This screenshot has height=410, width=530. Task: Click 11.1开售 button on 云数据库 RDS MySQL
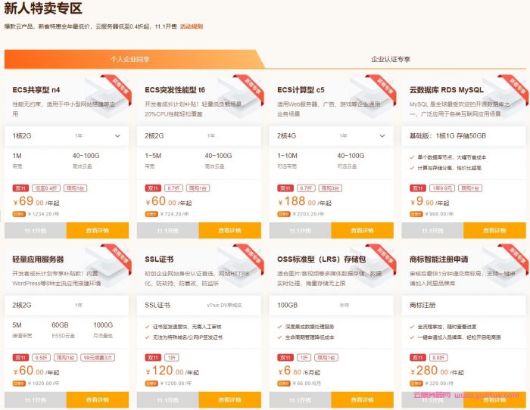432,230
